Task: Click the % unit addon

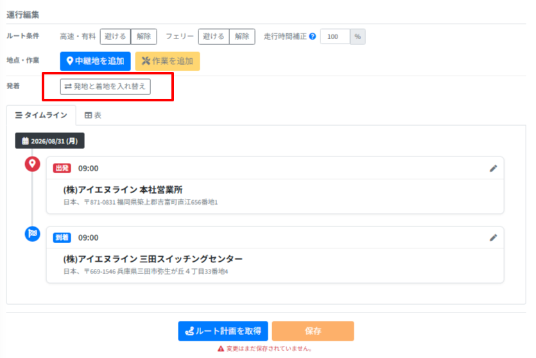Action: [x=358, y=37]
